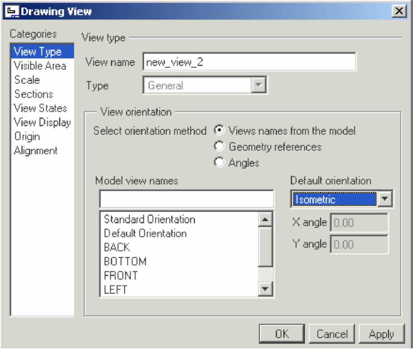413x349 pixels.
Task: Close the Drawing View dialog
Action: 399,11
